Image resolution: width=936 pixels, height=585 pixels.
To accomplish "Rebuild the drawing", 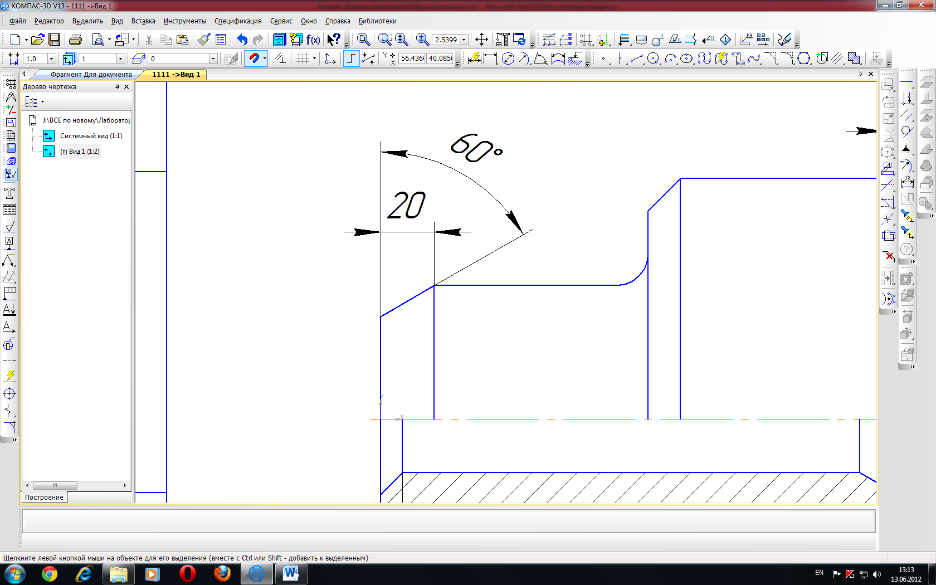I will coord(519,40).
